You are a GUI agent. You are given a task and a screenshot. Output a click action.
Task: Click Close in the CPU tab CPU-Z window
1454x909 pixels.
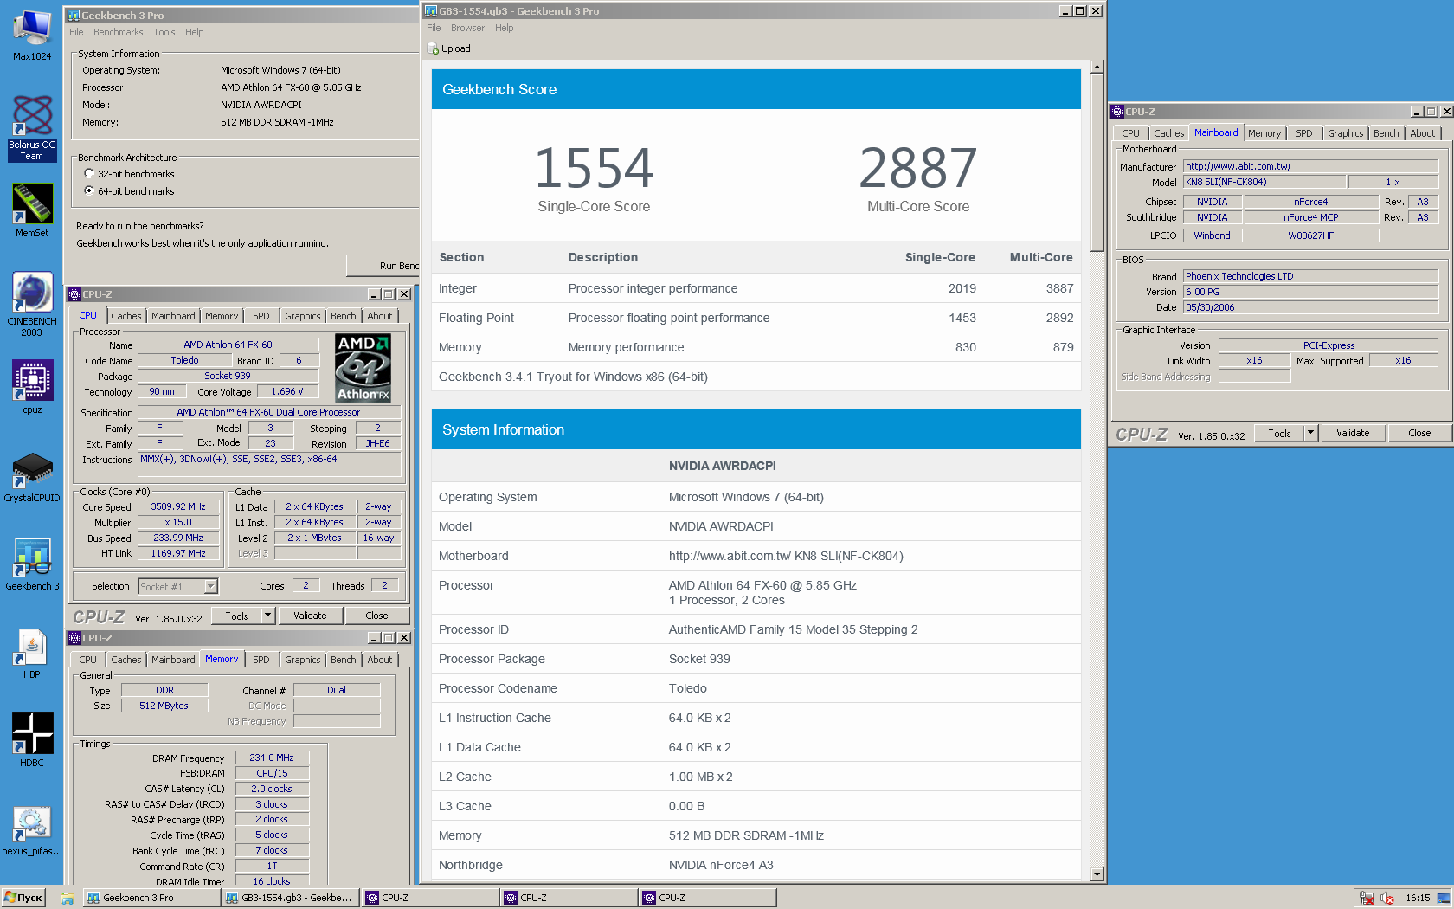376,616
